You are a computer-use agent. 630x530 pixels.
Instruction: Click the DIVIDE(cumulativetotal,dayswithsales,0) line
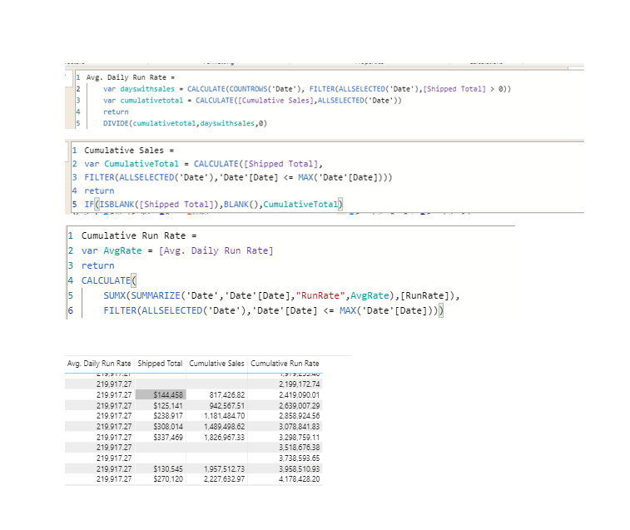[185, 123]
